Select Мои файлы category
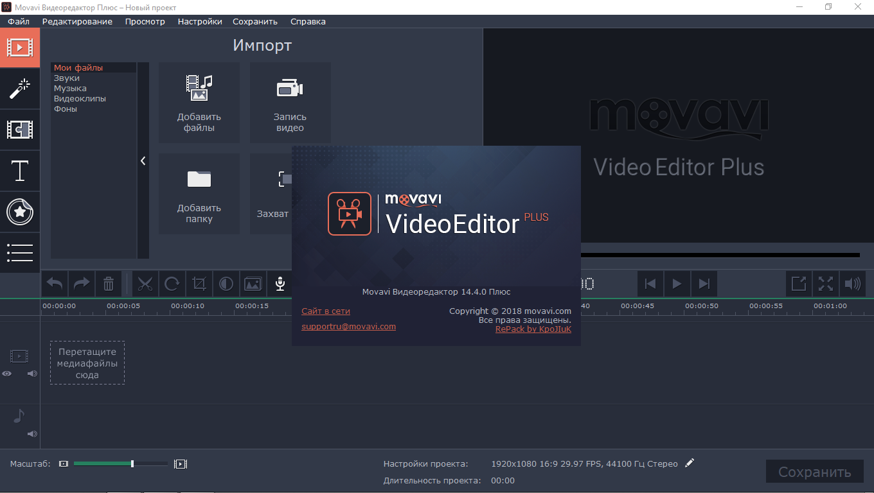The width and height of the screenshot is (874, 493). (x=93, y=67)
